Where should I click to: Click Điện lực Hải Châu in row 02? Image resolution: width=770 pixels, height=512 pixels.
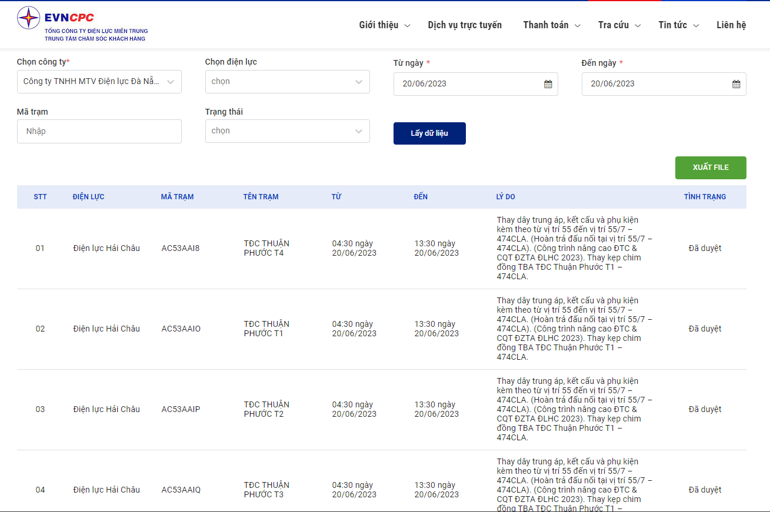point(106,329)
